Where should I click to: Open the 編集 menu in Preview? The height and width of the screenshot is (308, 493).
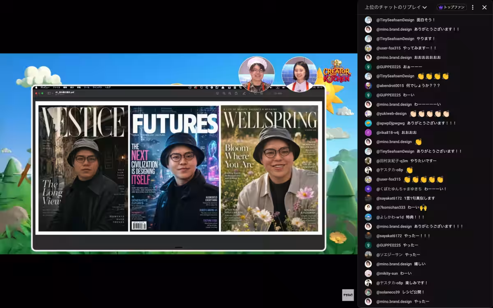pyautogui.click(x=65, y=87)
